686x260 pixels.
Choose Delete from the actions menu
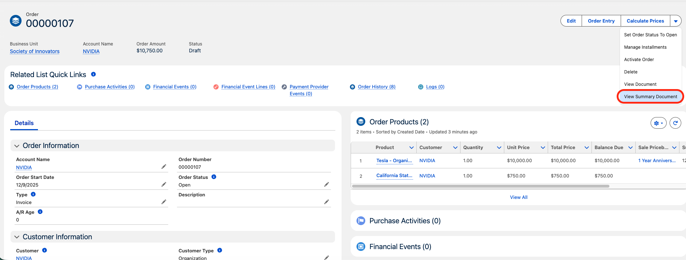(651, 72)
